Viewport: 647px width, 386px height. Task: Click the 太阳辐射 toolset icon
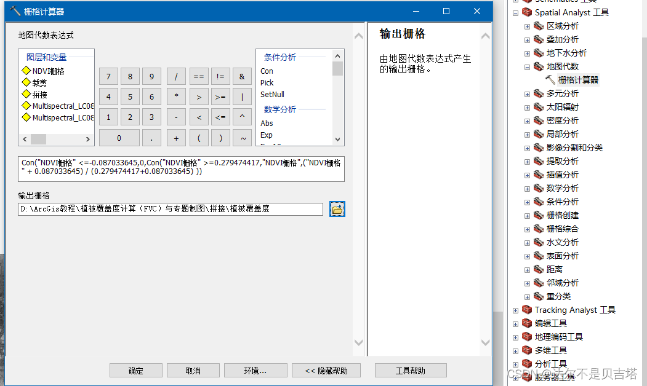(x=539, y=107)
